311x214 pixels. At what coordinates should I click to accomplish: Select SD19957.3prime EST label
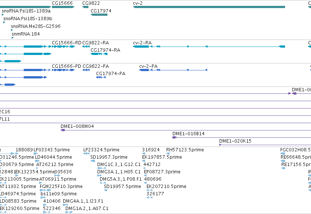point(109,157)
